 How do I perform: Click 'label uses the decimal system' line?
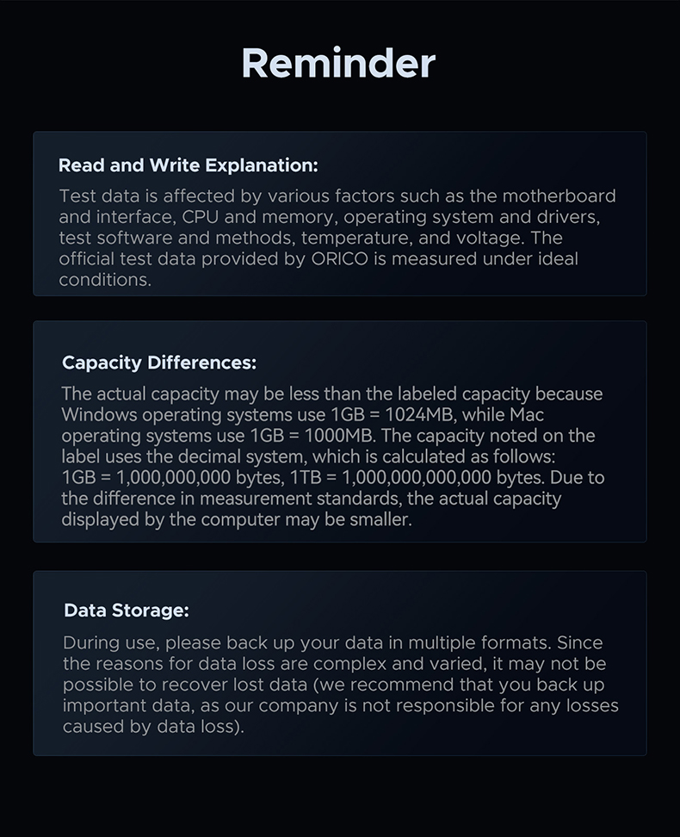308,456
